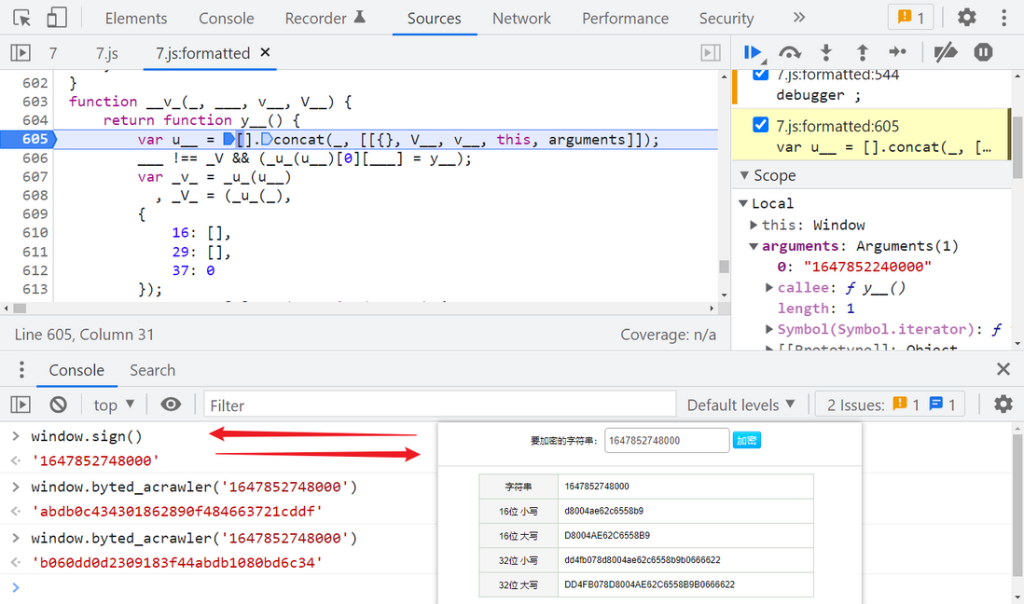
Task: Click the Coverage: n/a status text
Action: click(668, 335)
